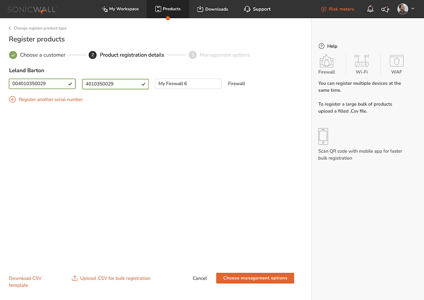Click Choose management options button
Image resolution: width=424 pixels, height=300 pixels.
coord(255,278)
